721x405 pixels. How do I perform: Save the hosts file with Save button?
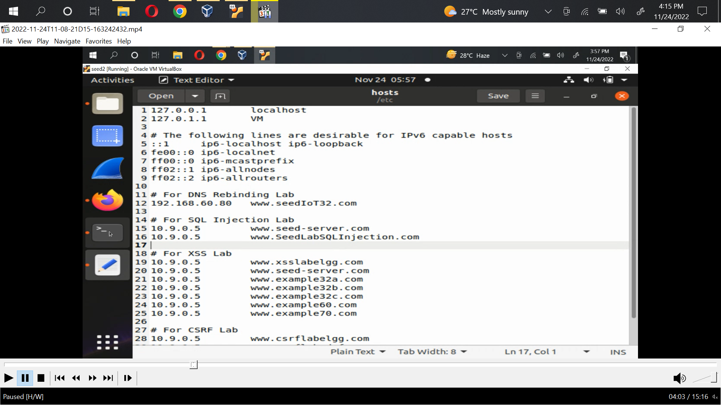(498, 96)
